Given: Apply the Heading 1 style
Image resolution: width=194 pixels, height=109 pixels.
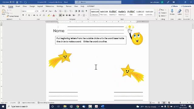Looking at the screenshot, I should tap(113, 13).
